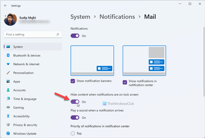Uncheck Show notifications in notification center
The height and width of the screenshot is (138, 205).
[125, 82]
